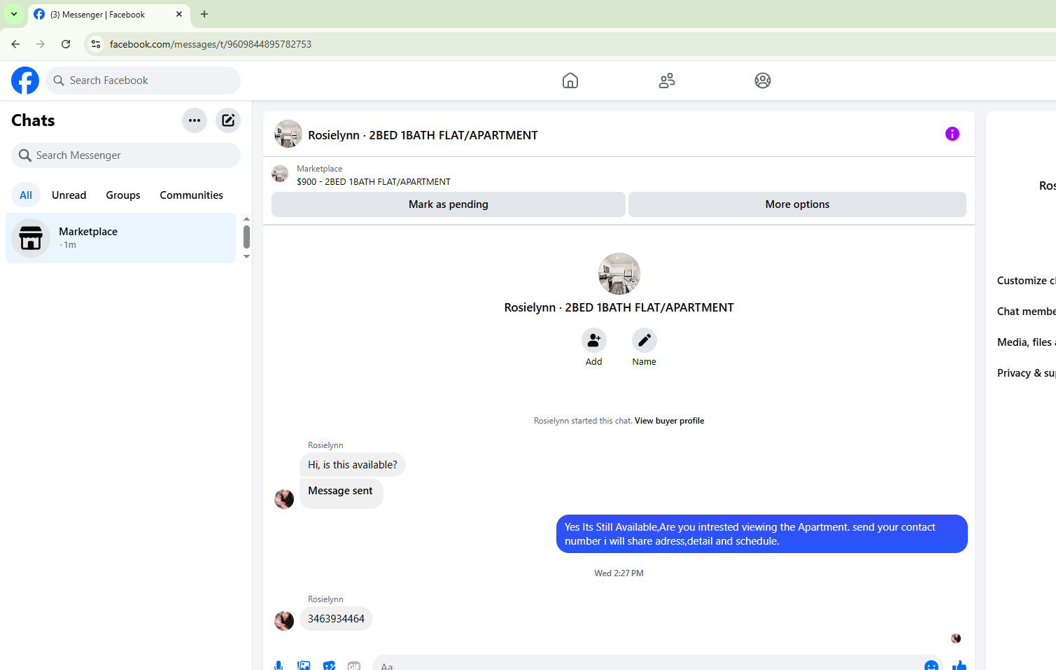
Task: Open the GIF picker icon
Action: pyautogui.click(x=354, y=665)
